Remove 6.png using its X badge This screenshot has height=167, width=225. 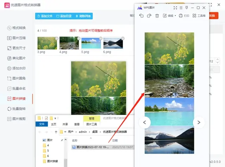(x=123, y=38)
